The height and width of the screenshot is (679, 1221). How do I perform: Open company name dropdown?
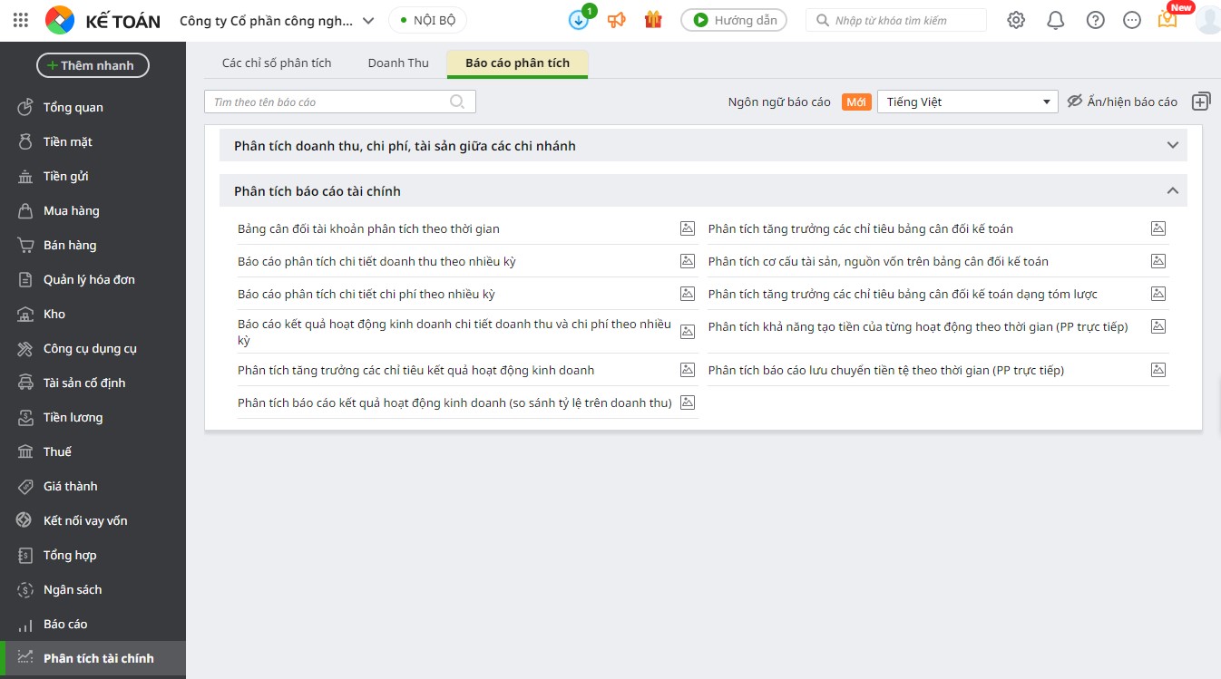(x=277, y=20)
